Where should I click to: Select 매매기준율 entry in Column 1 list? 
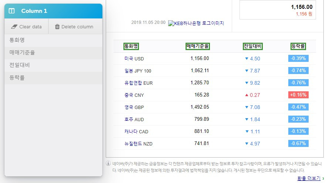pos(53,53)
